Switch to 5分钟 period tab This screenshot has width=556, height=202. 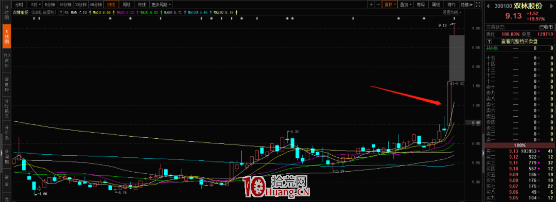(x=50, y=5)
